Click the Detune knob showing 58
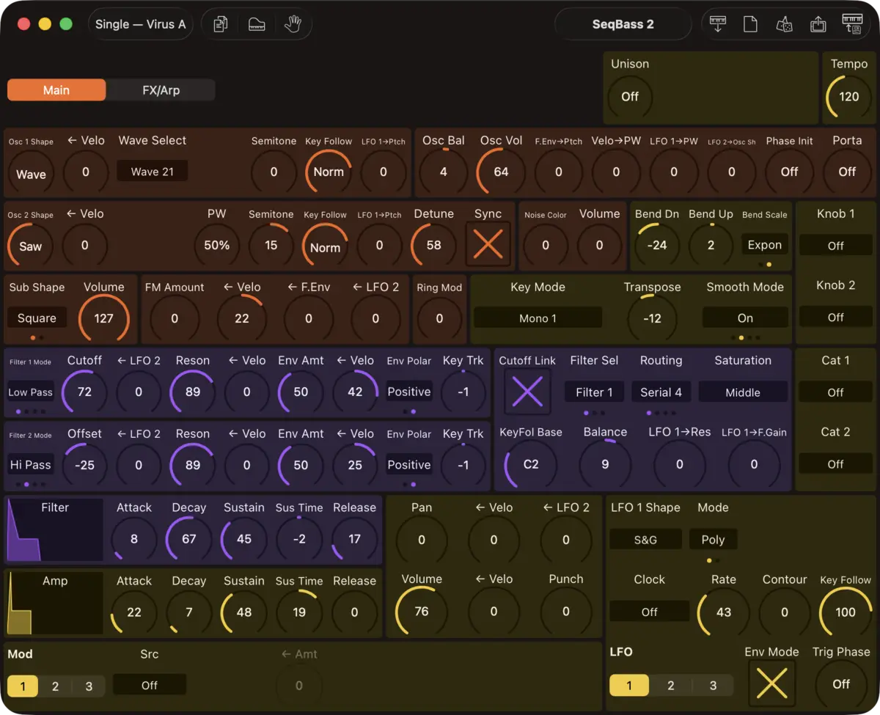The width and height of the screenshot is (880, 715). pyautogui.click(x=434, y=245)
